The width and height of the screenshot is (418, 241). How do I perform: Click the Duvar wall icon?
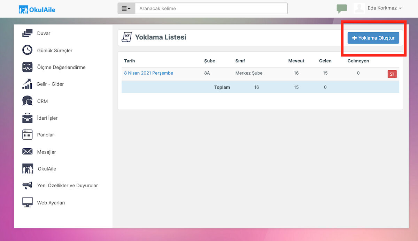click(27, 33)
